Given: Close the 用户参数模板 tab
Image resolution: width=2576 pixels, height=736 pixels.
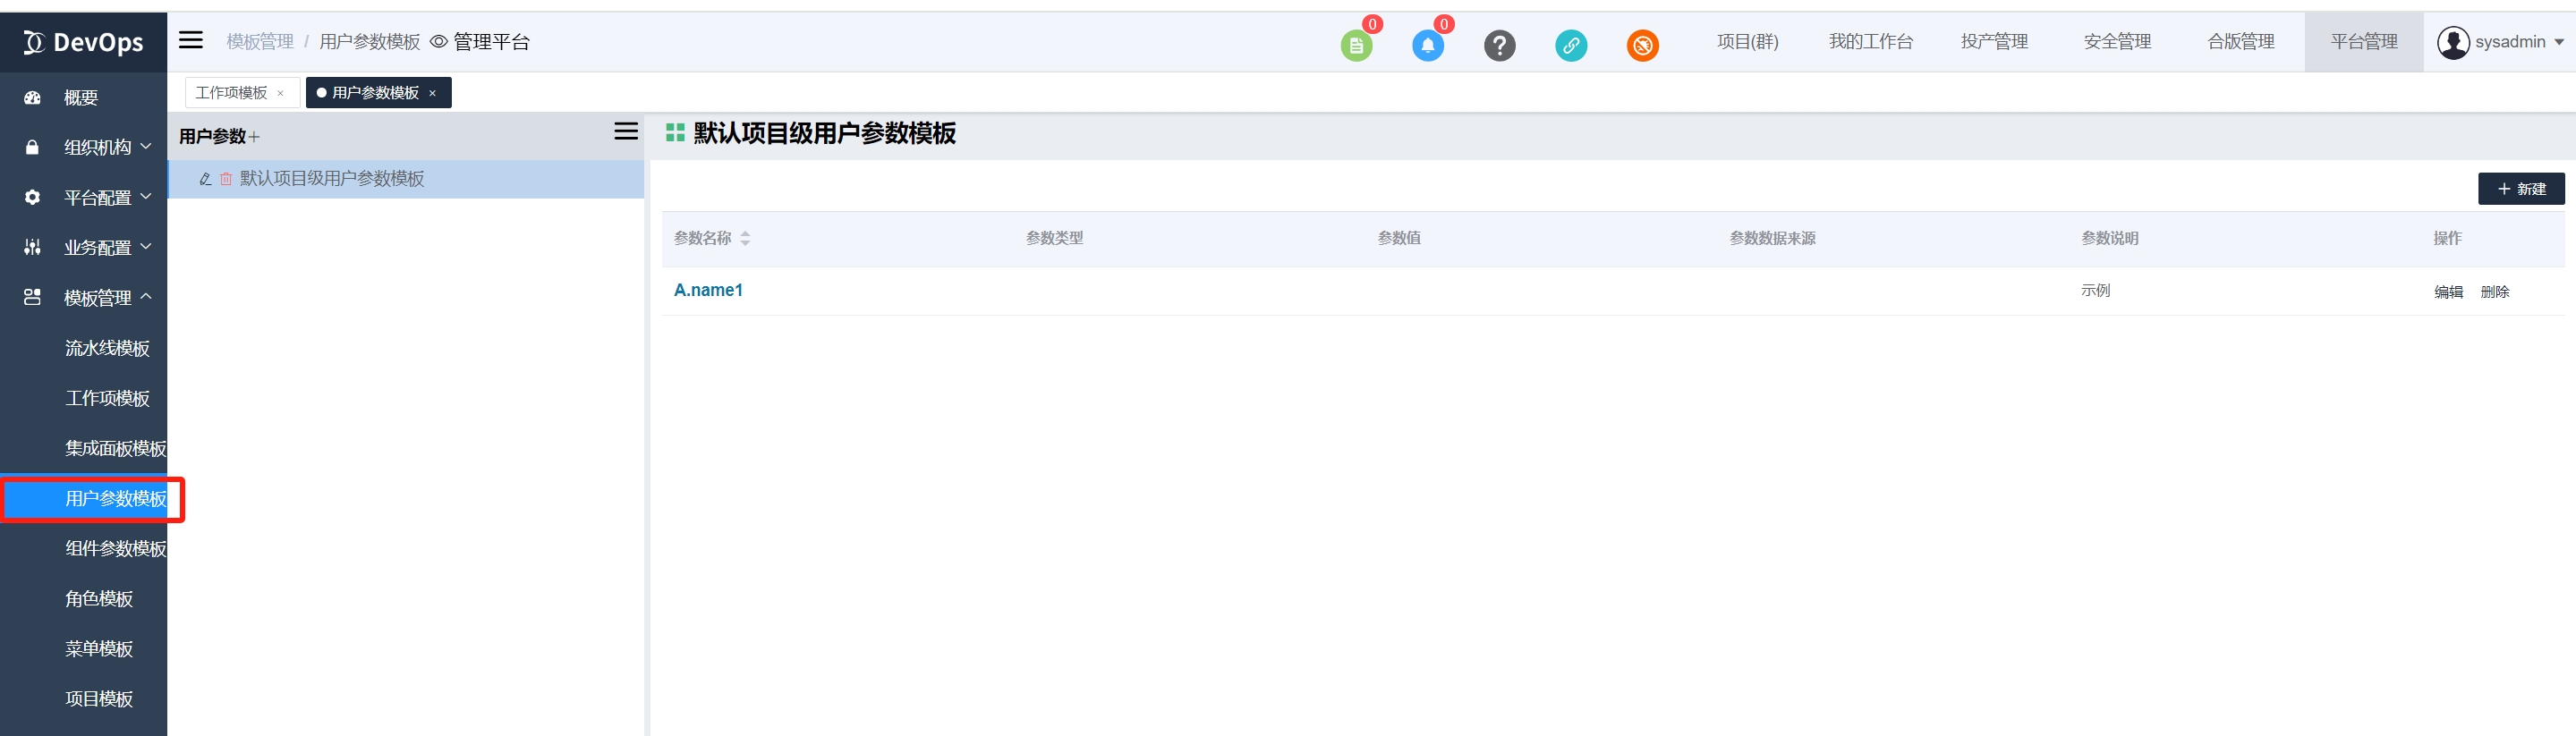Looking at the screenshot, I should point(433,93).
